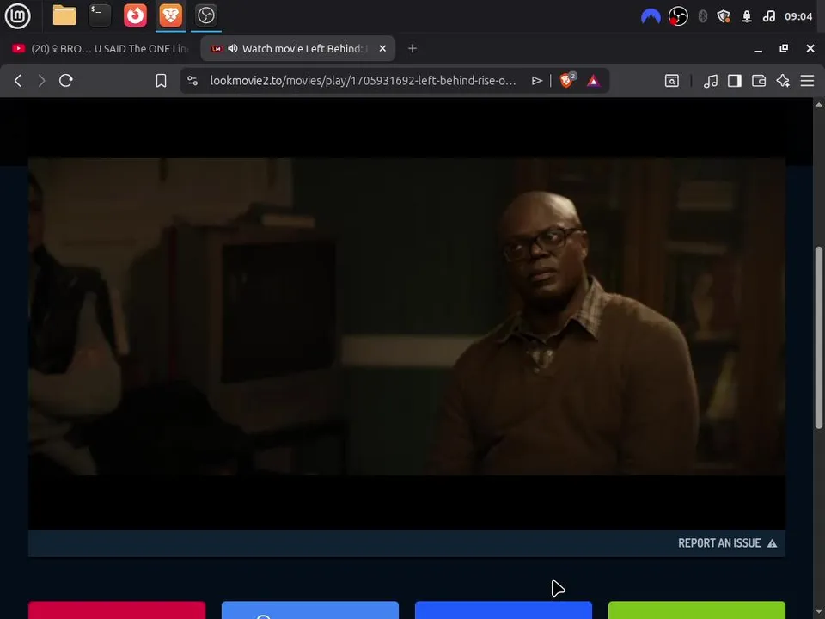Open the 09:04 clock calendar
This screenshot has width=825, height=619.
click(x=798, y=16)
